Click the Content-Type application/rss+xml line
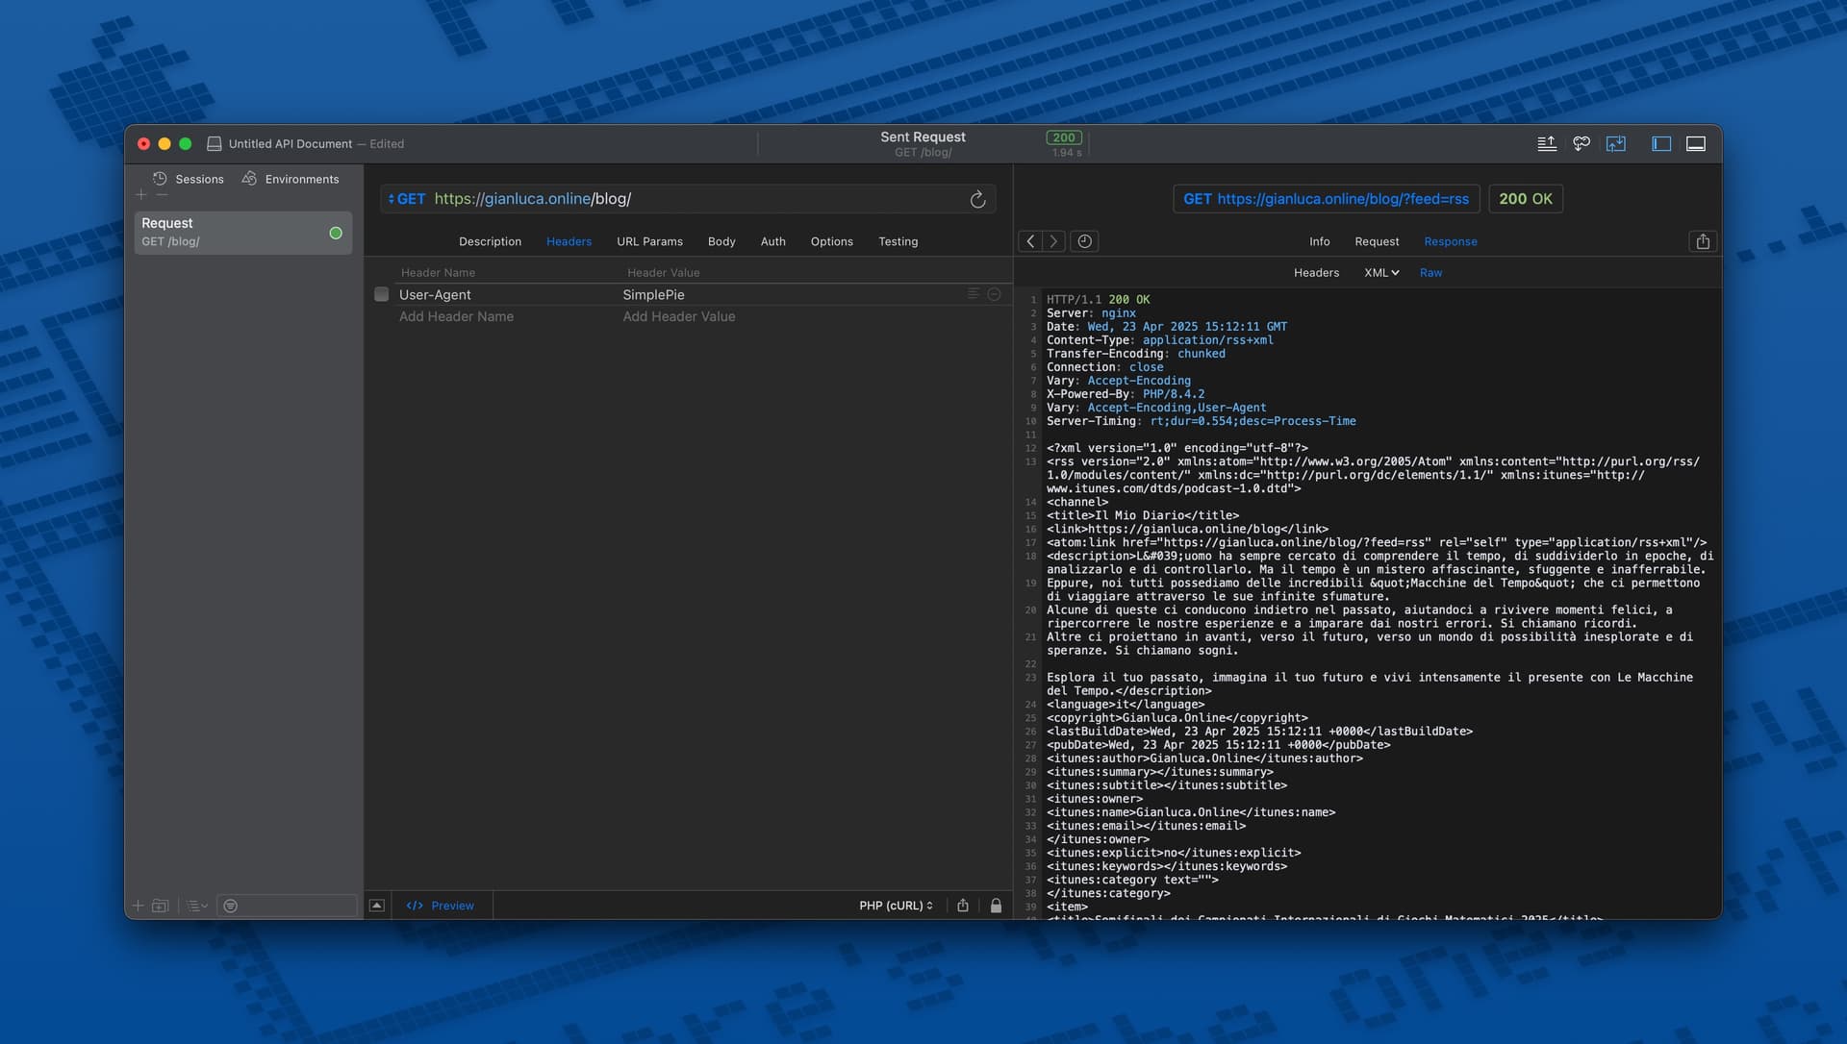Image resolution: width=1847 pixels, height=1044 pixels. point(1159,340)
